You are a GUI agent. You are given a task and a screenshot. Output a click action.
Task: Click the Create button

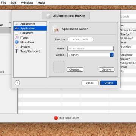[109, 83]
